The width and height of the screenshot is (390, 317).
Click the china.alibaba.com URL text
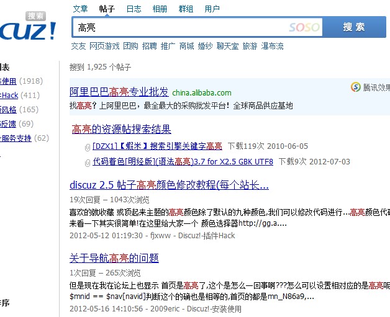point(202,93)
